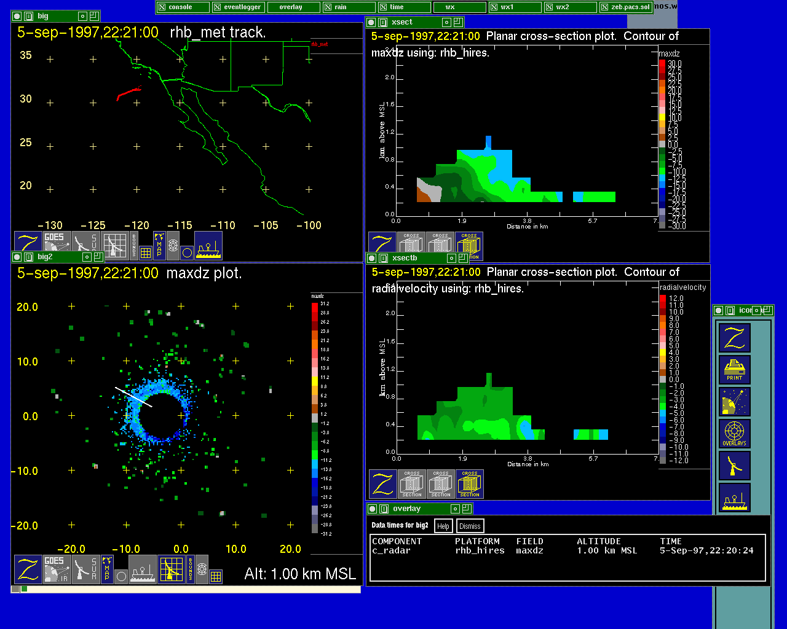Click the ship icon in the big window toolbar
This screenshot has width=787, height=629.
pos(208,246)
